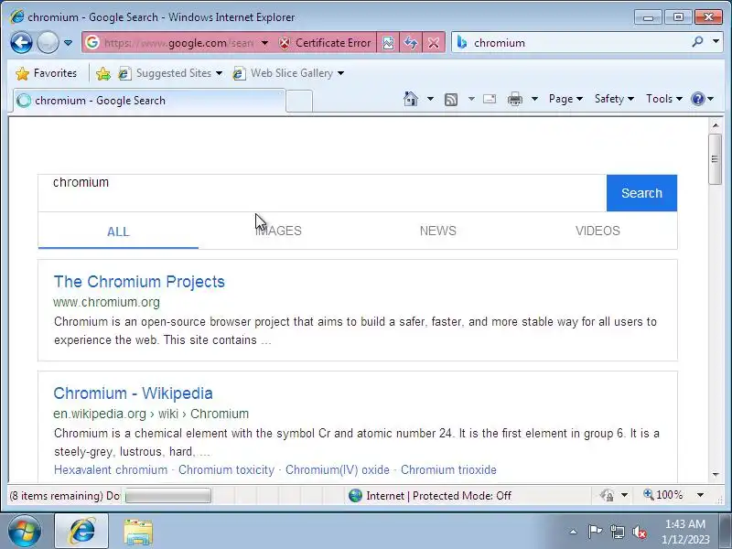
Task: Click the Google search field with chromium
Action: (x=322, y=193)
